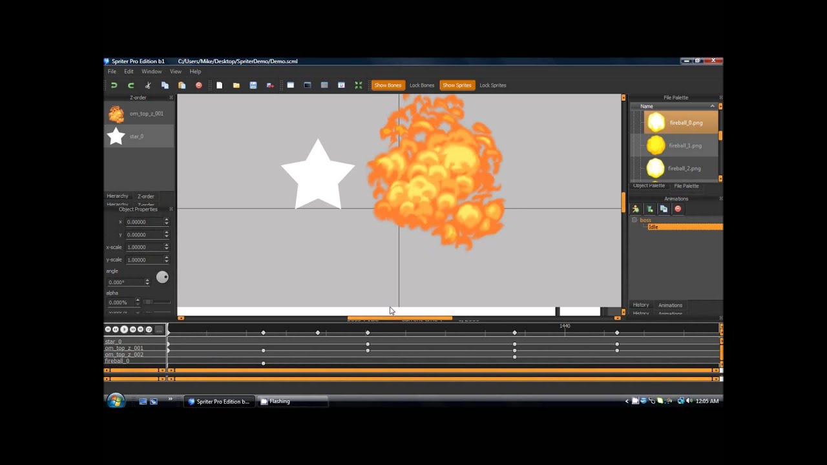Image resolution: width=827 pixels, height=465 pixels.
Task: Jump to timeline end button
Action: 140,329
